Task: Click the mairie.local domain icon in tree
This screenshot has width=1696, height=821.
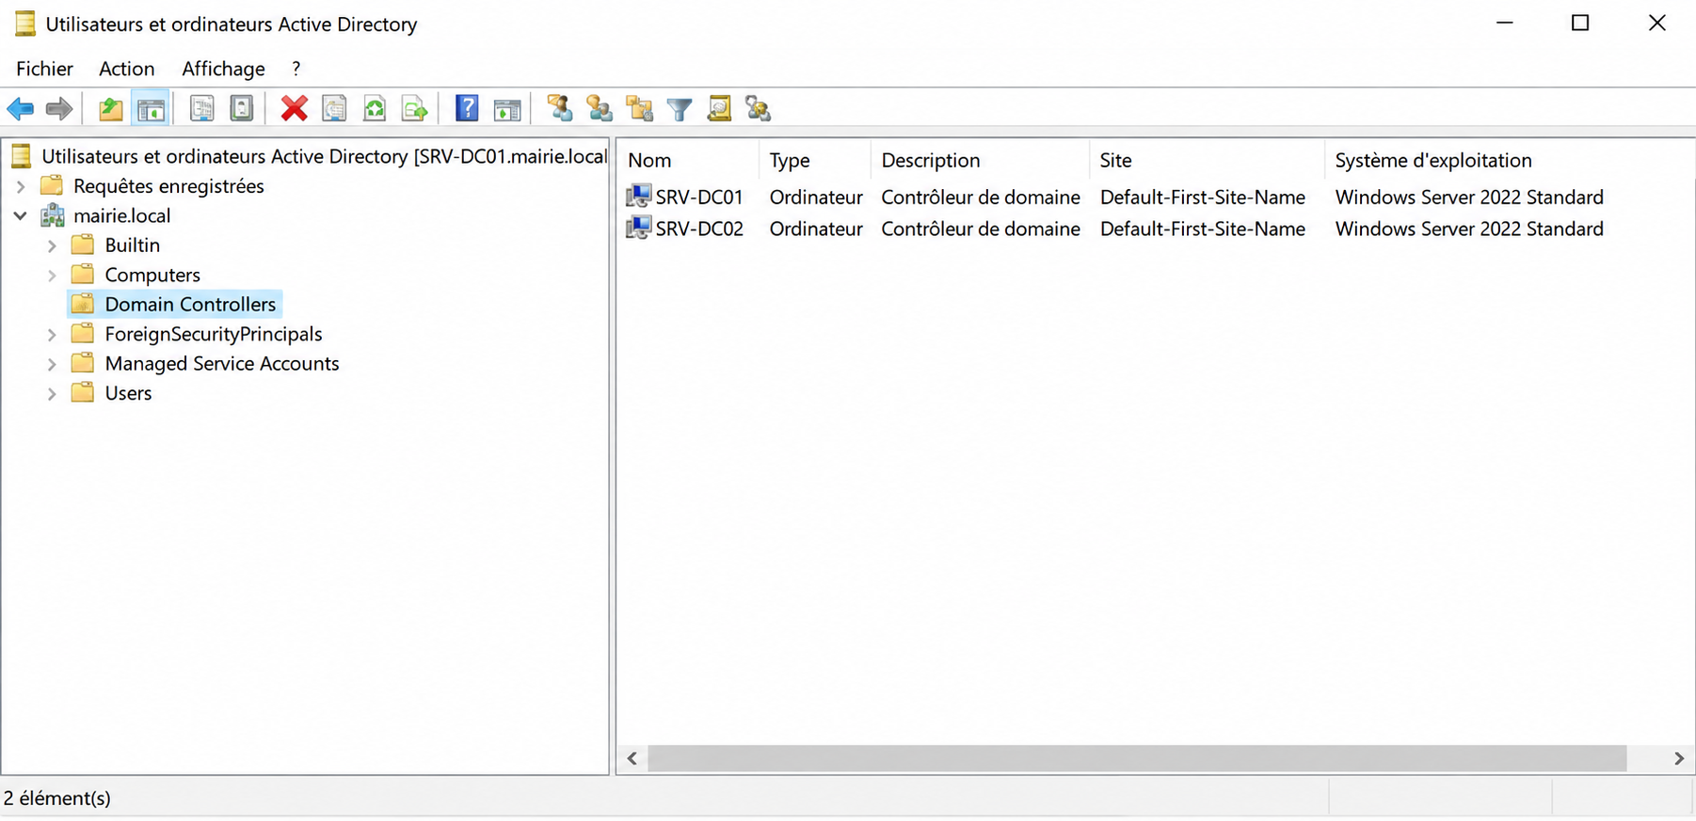Action: [53, 215]
